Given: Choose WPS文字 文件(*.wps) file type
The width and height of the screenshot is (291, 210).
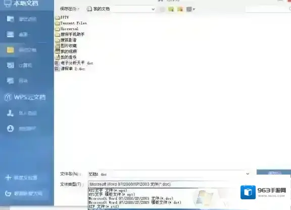Looking at the screenshot, I should click(108, 190).
